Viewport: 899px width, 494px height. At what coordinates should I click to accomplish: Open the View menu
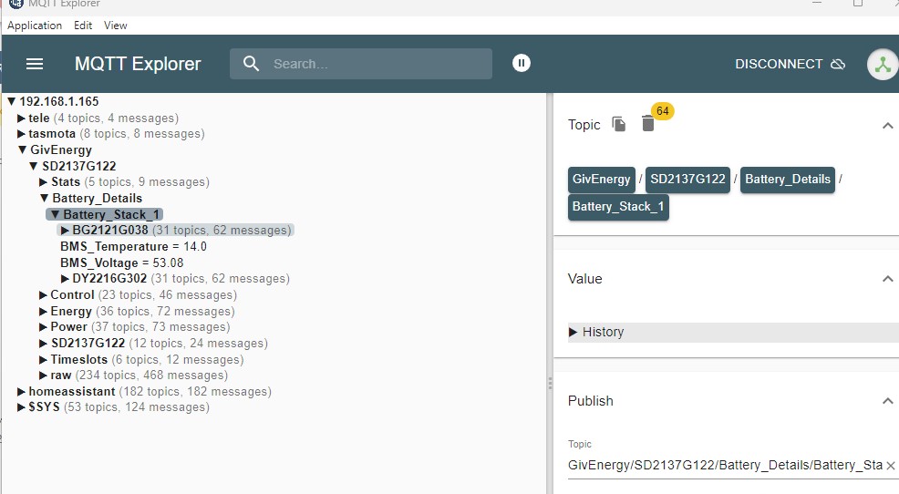(x=115, y=26)
